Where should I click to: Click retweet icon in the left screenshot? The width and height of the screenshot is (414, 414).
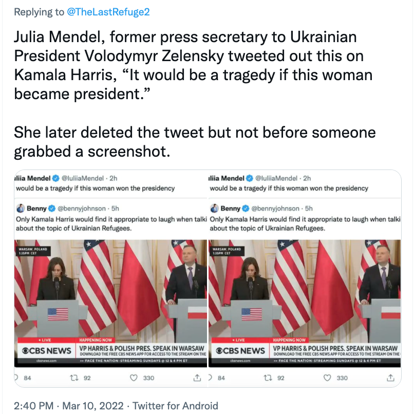click(x=74, y=378)
